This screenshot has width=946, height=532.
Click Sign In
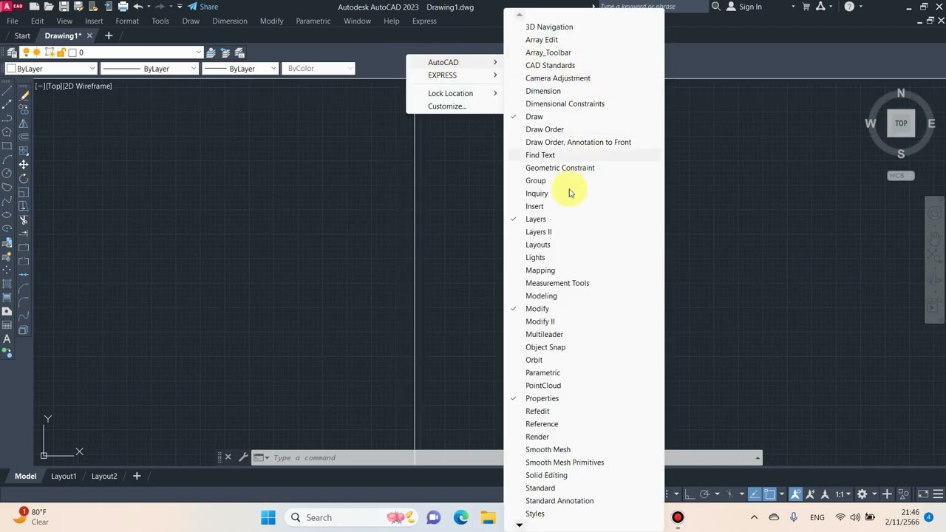744,7
